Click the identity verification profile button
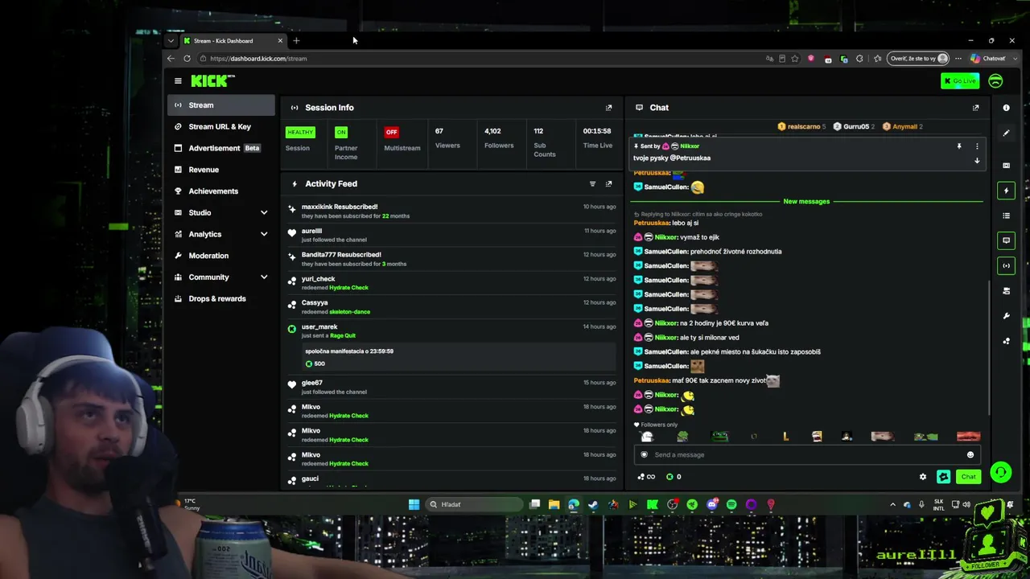Image resolution: width=1030 pixels, height=579 pixels. pos(918,59)
